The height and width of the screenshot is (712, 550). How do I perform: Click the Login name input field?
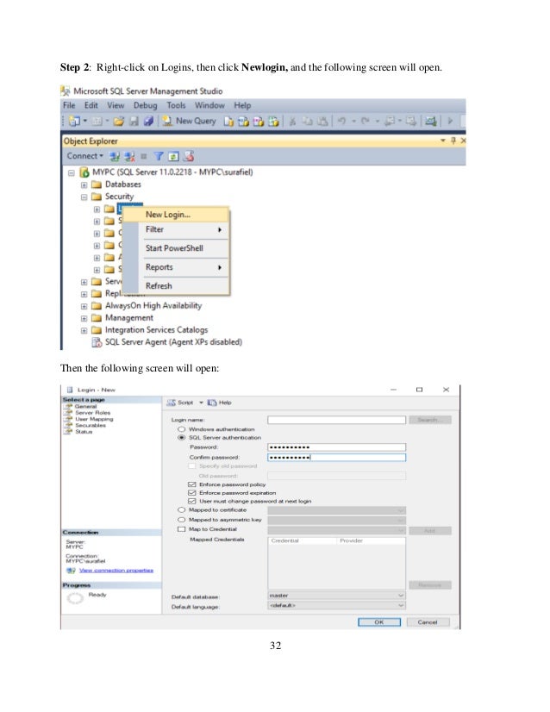click(336, 421)
